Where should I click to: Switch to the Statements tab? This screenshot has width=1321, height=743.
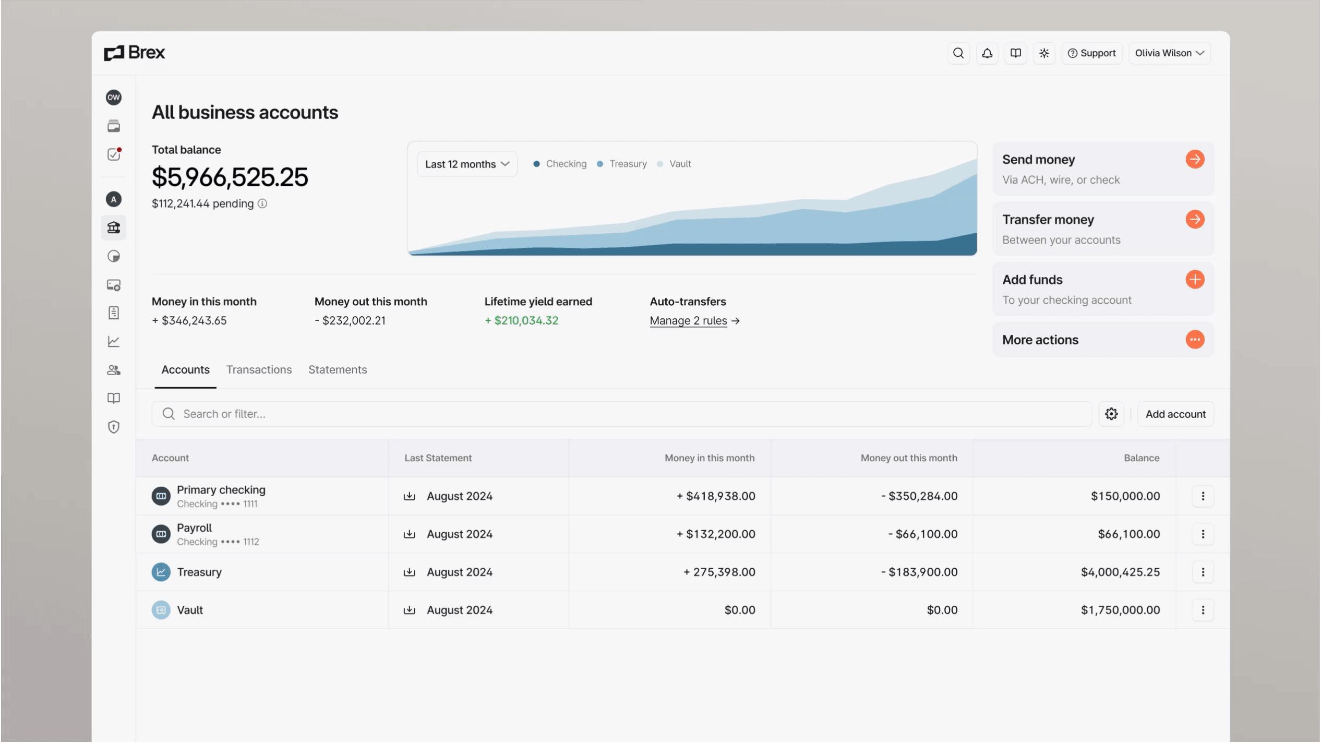pyautogui.click(x=337, y=369)
